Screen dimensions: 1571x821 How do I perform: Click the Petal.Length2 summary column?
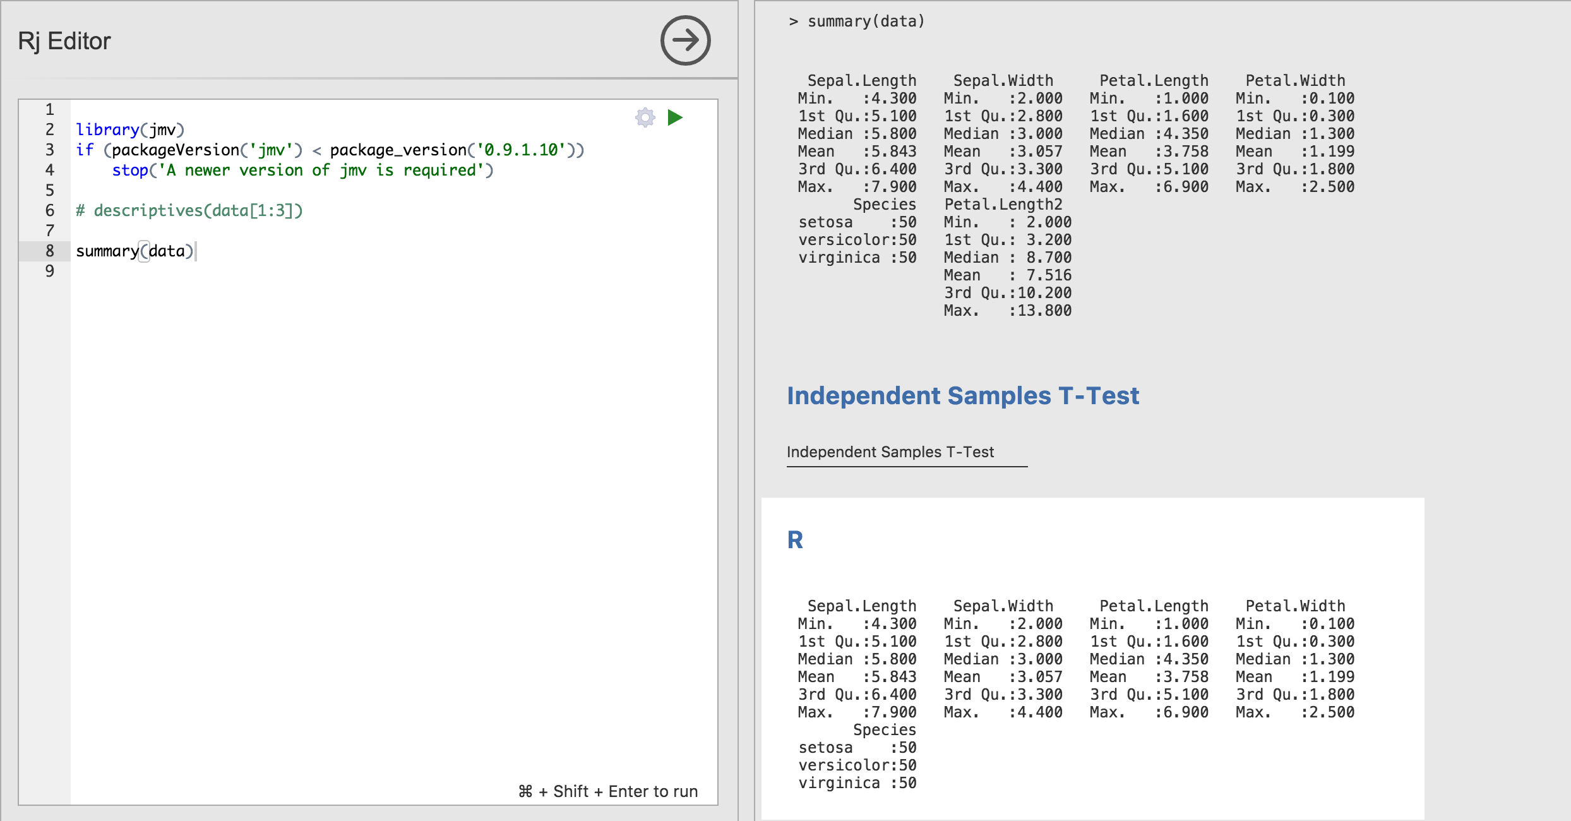click(1007, 204)
